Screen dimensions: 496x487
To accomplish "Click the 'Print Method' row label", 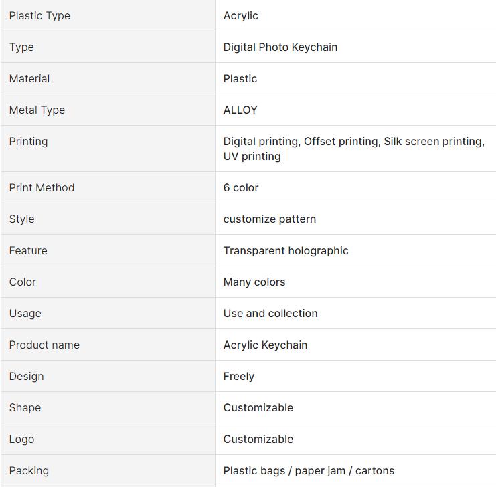I will click(42, 187).
